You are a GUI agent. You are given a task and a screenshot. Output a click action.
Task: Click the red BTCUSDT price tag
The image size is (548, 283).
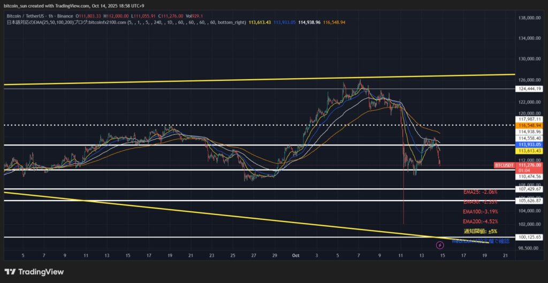point(504,166)
